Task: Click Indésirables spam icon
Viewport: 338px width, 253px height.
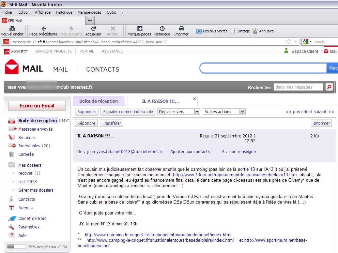Action: click(x=12, y=146)
